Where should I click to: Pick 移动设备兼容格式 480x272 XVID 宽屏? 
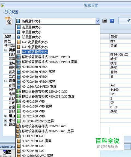coord(58,96)
